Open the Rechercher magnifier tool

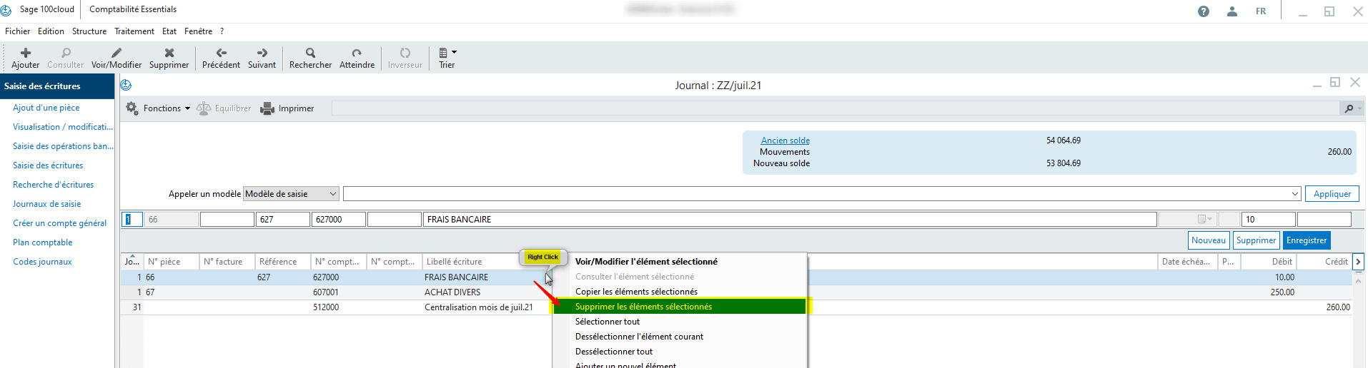coord(310,53)
